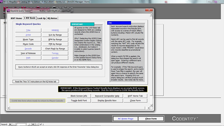Go to first record navigation arrow
Screen dimensions: 224x126
click(10, 124)
